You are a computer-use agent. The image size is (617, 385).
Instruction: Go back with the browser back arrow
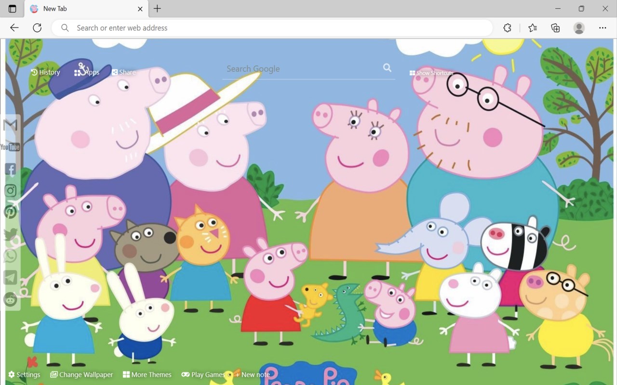[14, 28]
